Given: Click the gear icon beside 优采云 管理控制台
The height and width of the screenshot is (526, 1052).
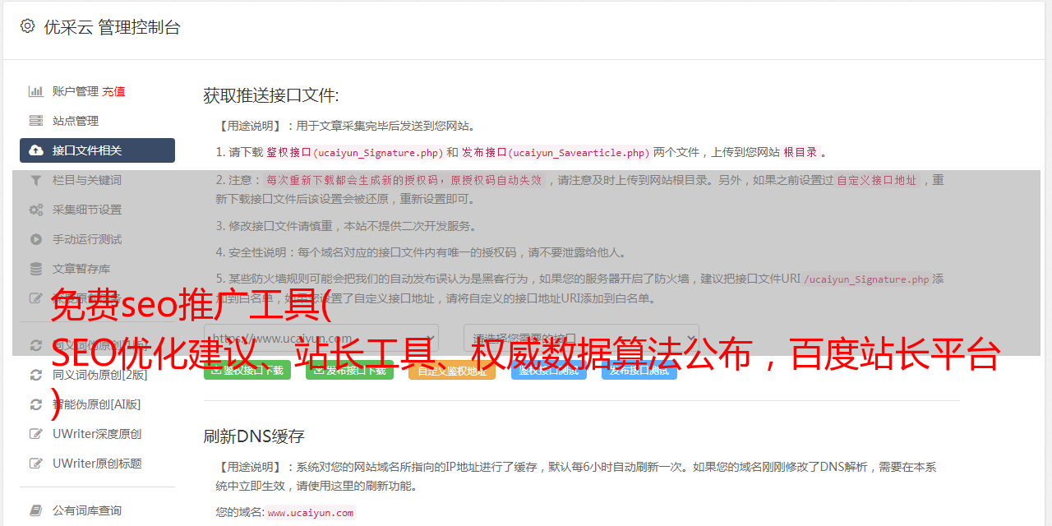Looking at the screenshot, I should click(27, 26).
